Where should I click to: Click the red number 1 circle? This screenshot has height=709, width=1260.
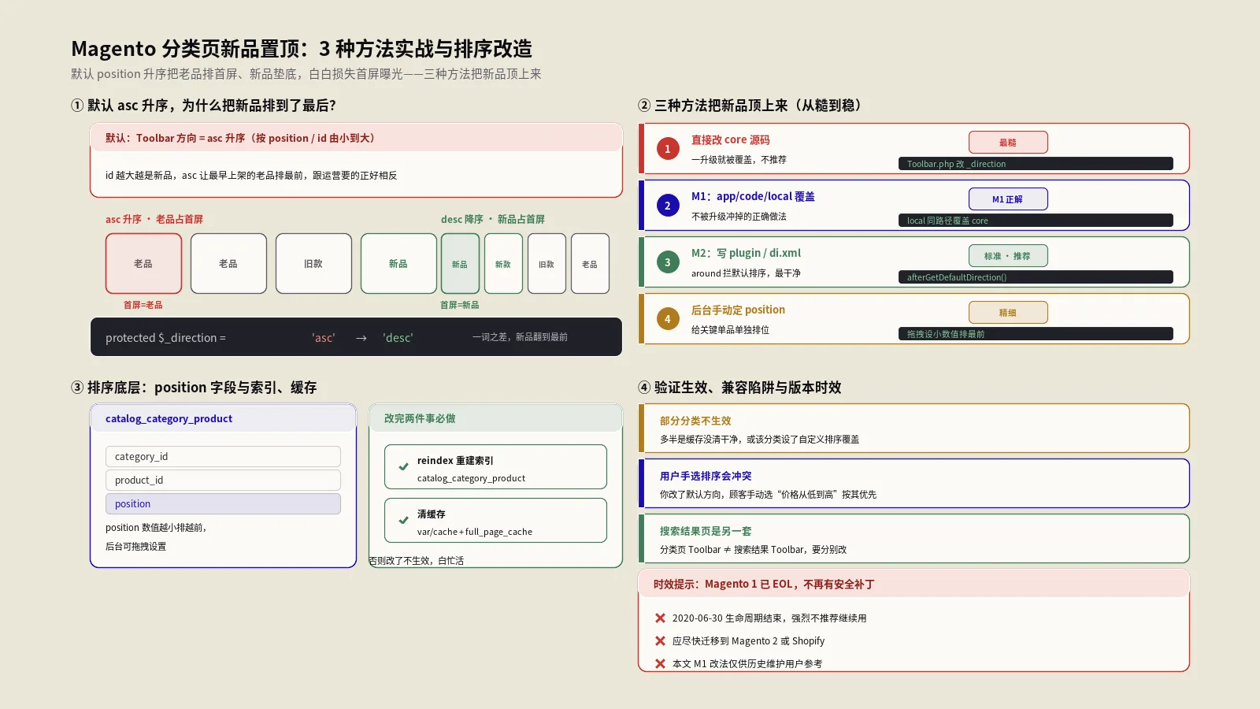point(668,149)
